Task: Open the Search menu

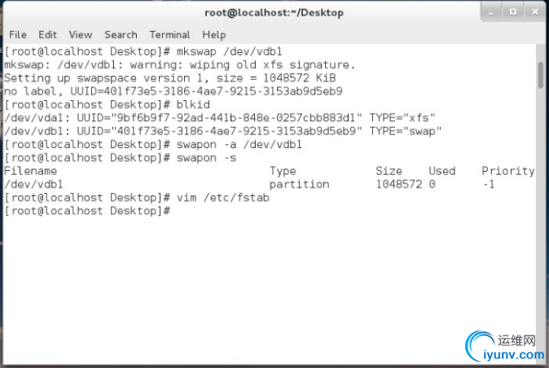Action: (x=121, y=35)
